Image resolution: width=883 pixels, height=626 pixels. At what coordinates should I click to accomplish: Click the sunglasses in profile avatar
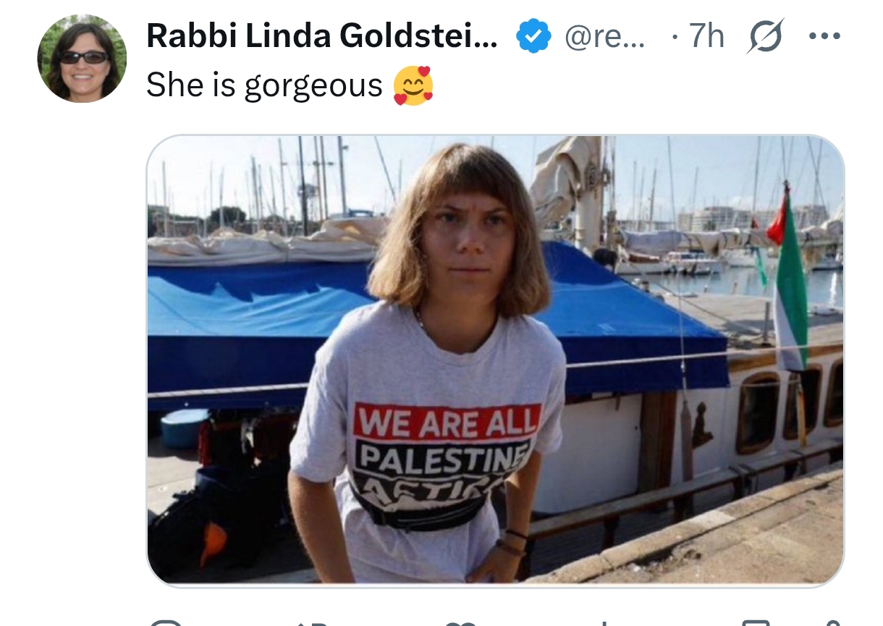click(x=83, y=56)
